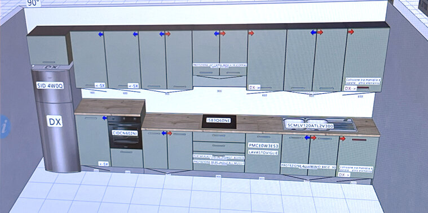The height and width of the screenshot is (213, 428).
Task: Select the LAVASTOVIGLIE label
Action: click(x=263, y=153)
